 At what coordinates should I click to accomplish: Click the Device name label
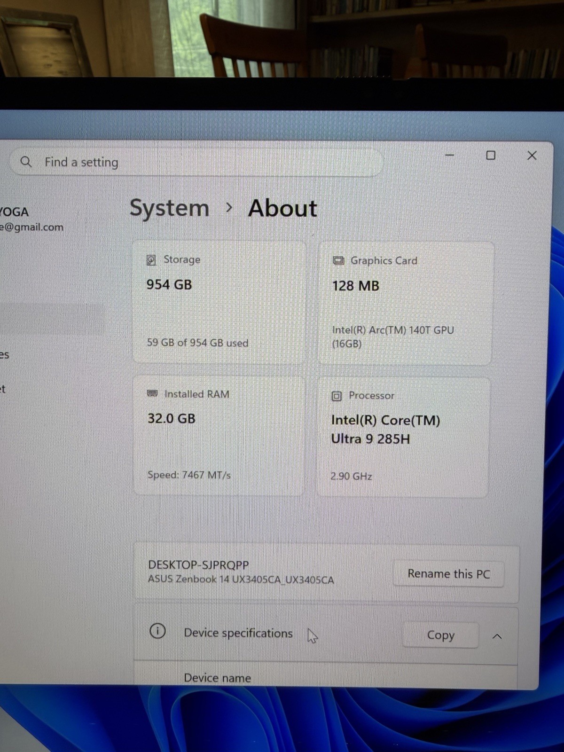pyautogui.click(x=217, y=678)
